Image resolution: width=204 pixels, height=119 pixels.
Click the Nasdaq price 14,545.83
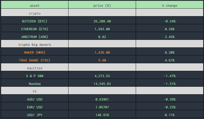click(x=102, y=84)
